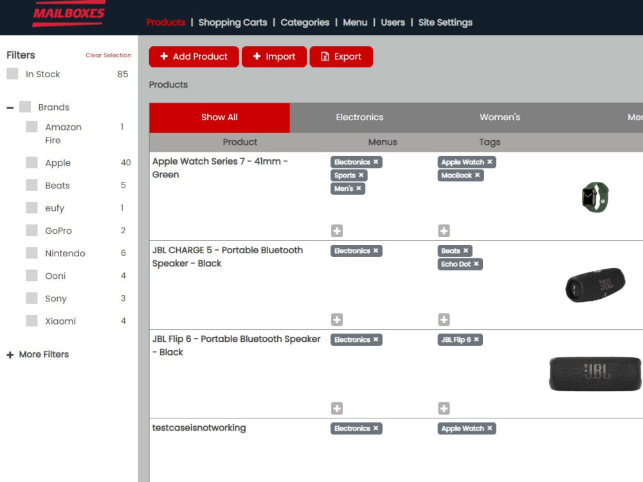Add a tag to JBL CHARGE 5 row
Screen dimensions: 643x482
(x=444, y=319)
